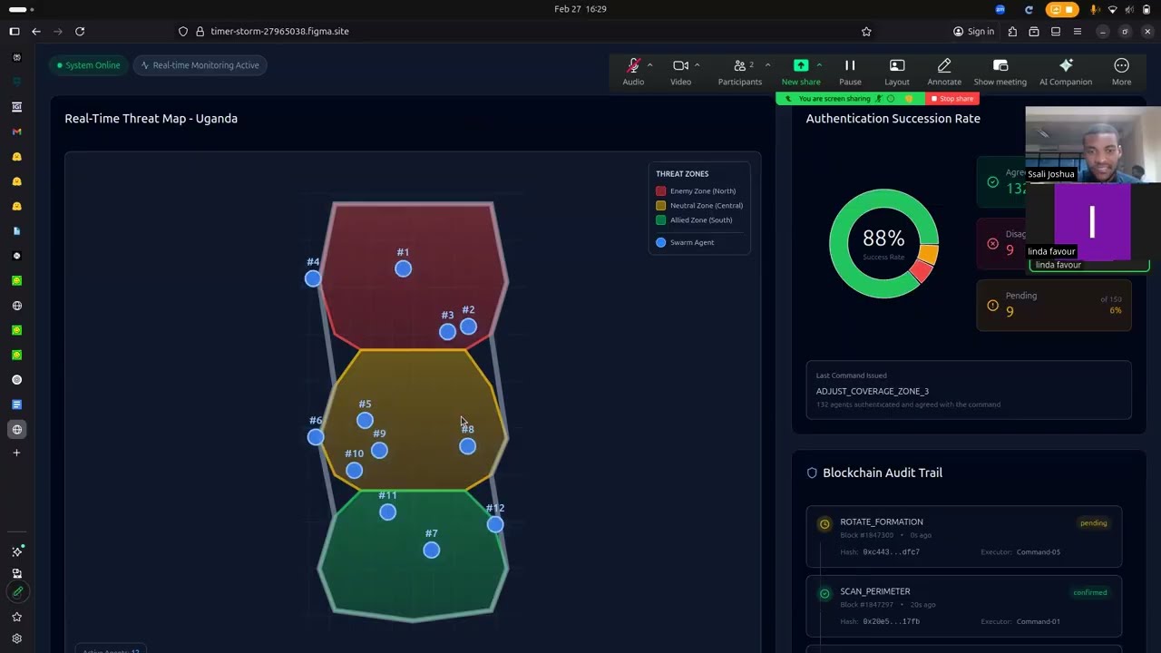
Task: Click Enemy Zone red legend swatch
Action: pyautogui.click(x=661, y=191)
